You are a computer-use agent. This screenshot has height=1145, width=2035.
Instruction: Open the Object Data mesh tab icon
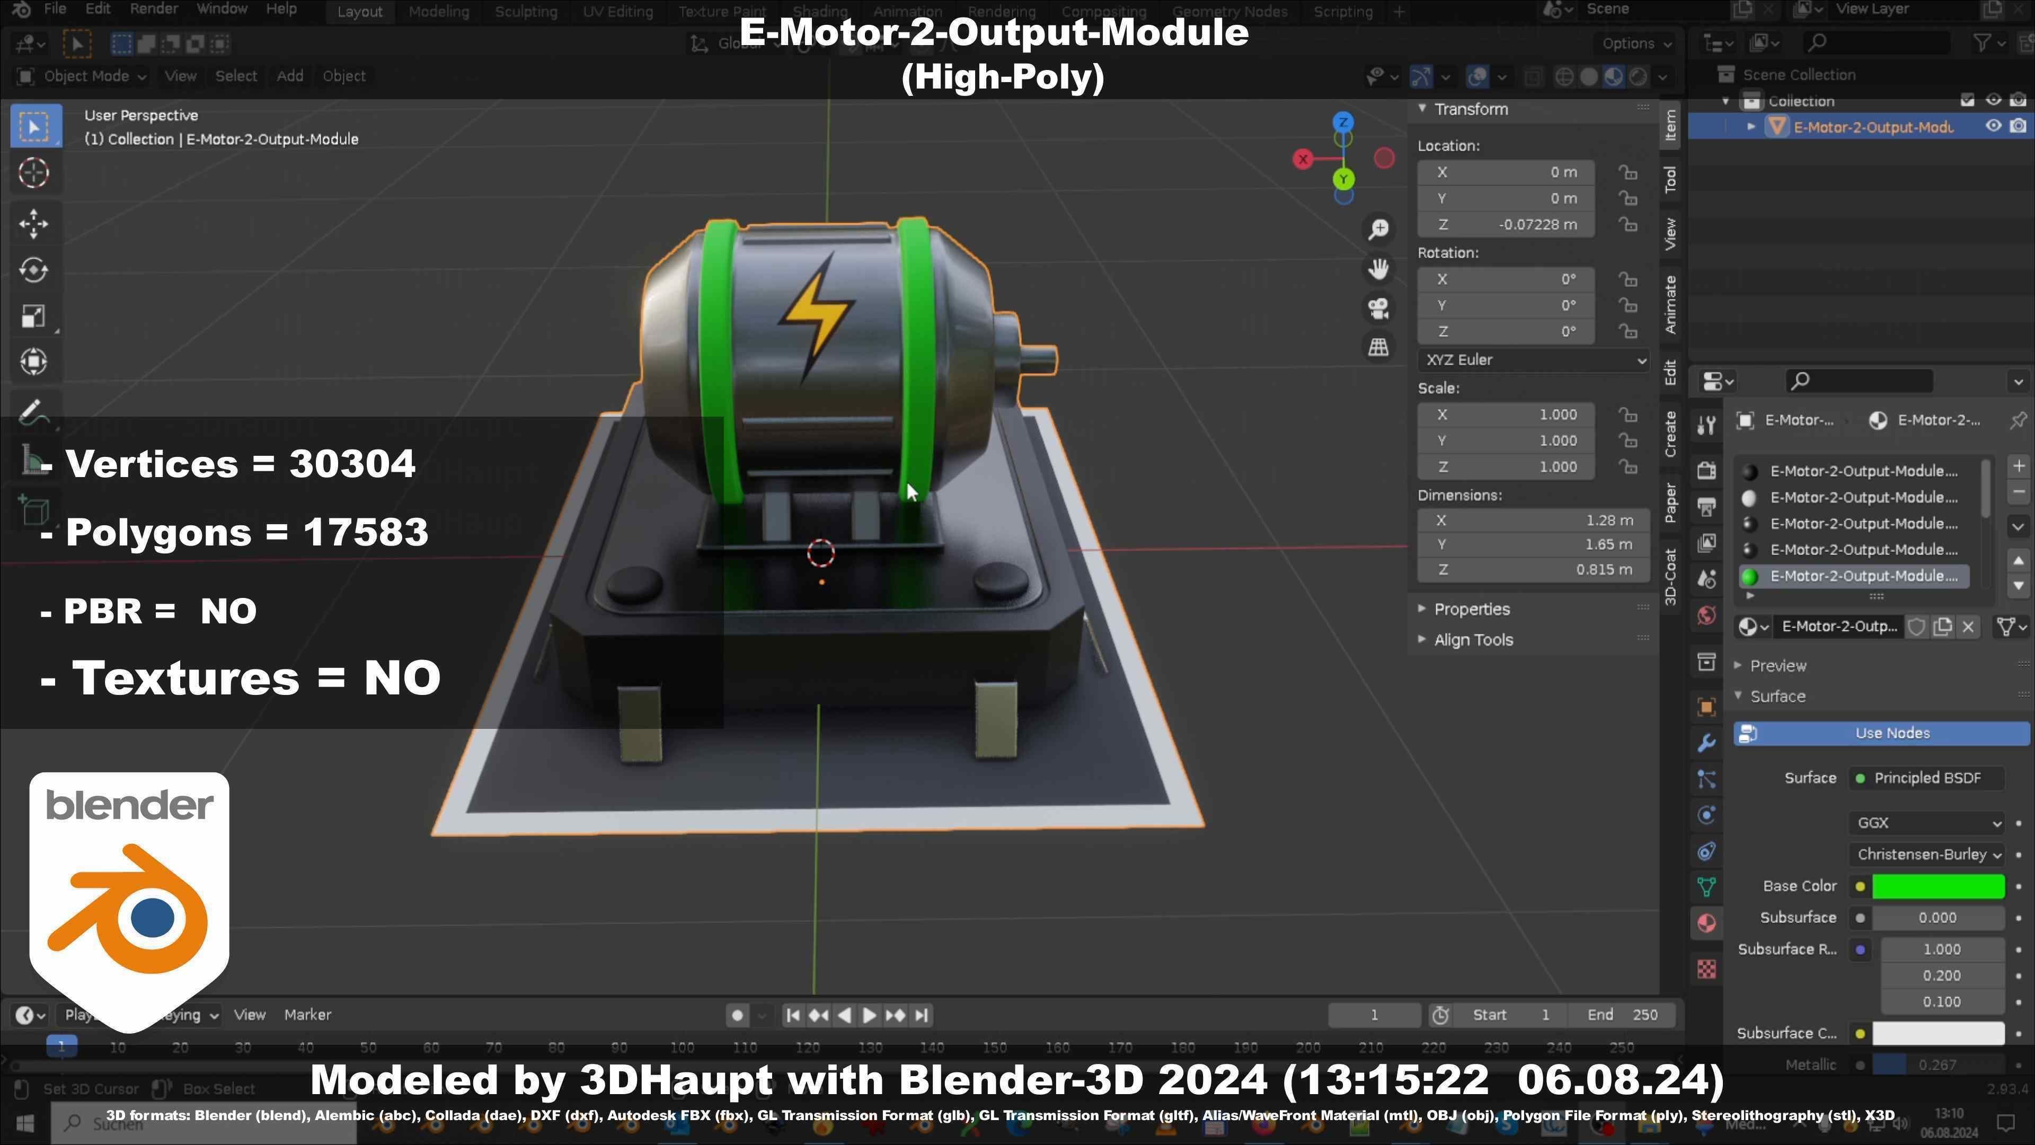[x=1706, y=887]
